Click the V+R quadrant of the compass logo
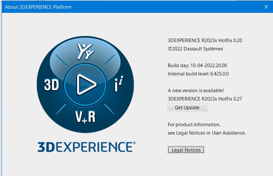 pos(85,117)
